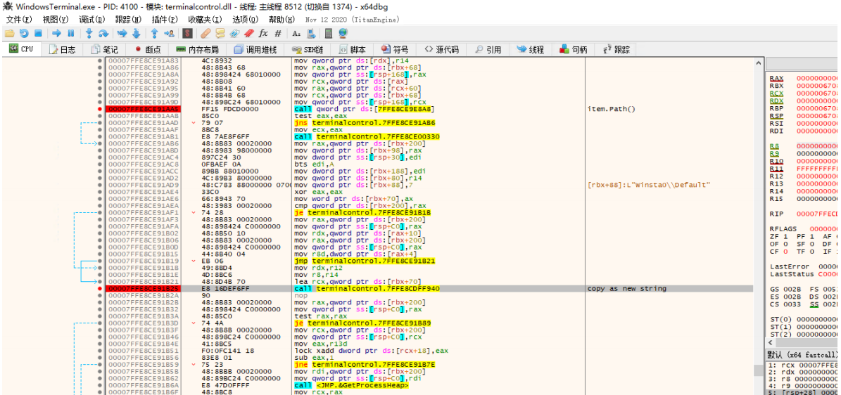Open the 调试(D) menu
Screen dimensions: 841x395
coord(91,20)
